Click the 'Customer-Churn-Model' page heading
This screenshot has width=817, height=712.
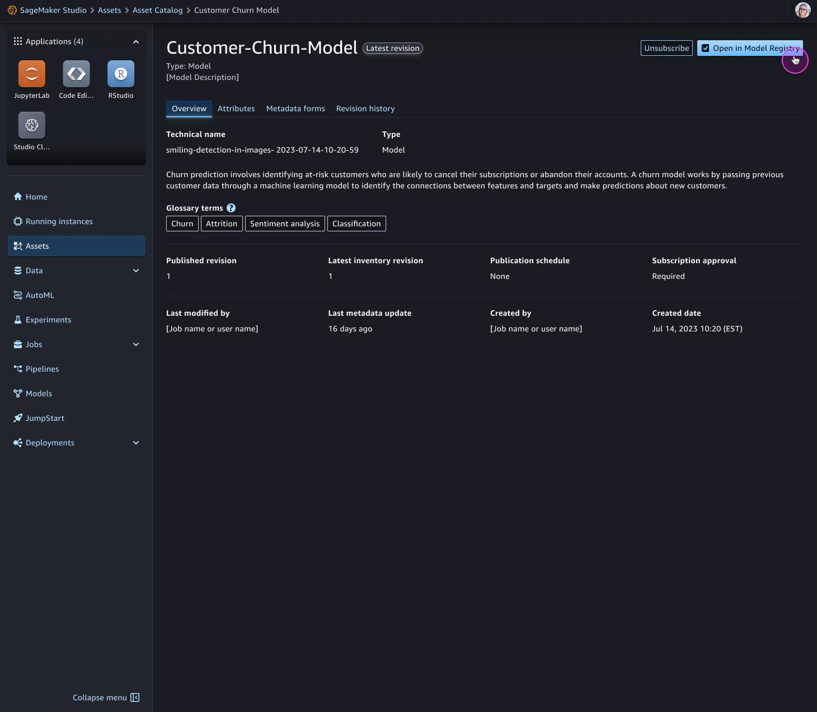[262, 48]
